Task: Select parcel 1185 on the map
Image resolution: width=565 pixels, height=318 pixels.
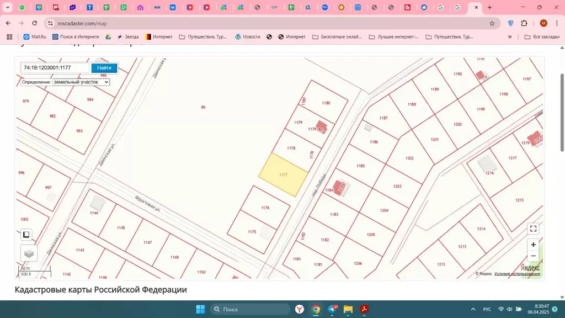Action: pyautogui.click(x=361, y=166)
